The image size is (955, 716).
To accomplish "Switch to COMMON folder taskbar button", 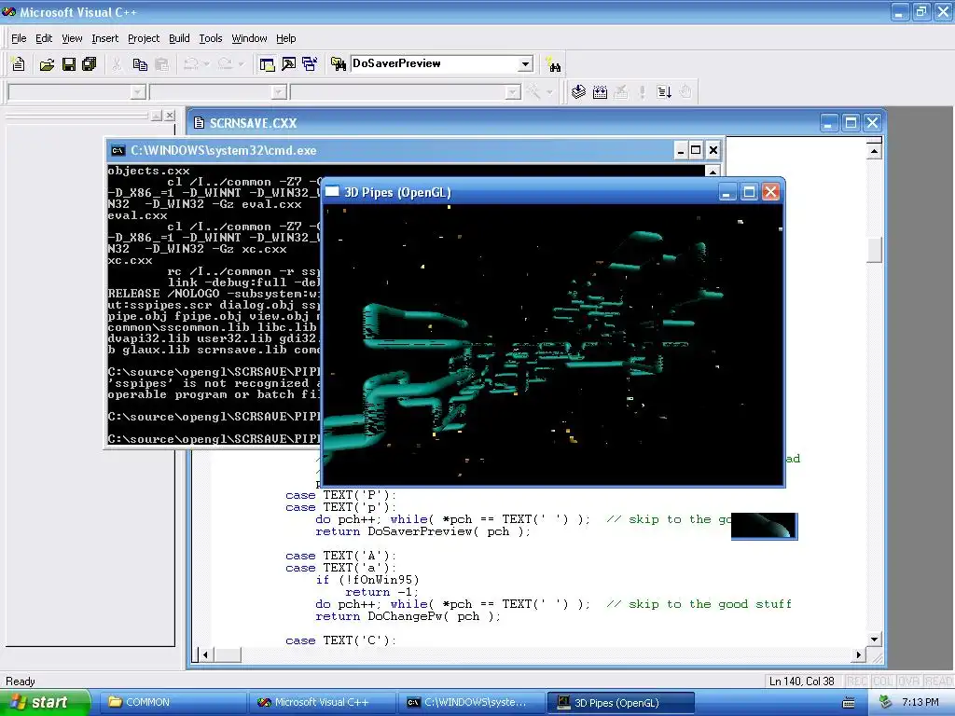I will [171, 702].
